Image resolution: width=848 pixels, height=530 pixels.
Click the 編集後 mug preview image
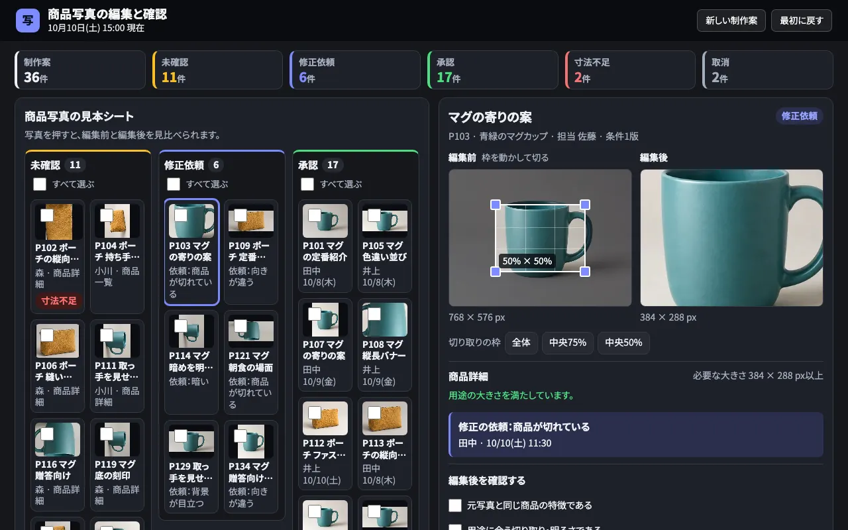[731, 238]
